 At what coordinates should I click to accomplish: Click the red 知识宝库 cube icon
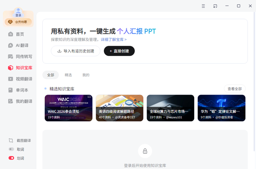[11, 68]
